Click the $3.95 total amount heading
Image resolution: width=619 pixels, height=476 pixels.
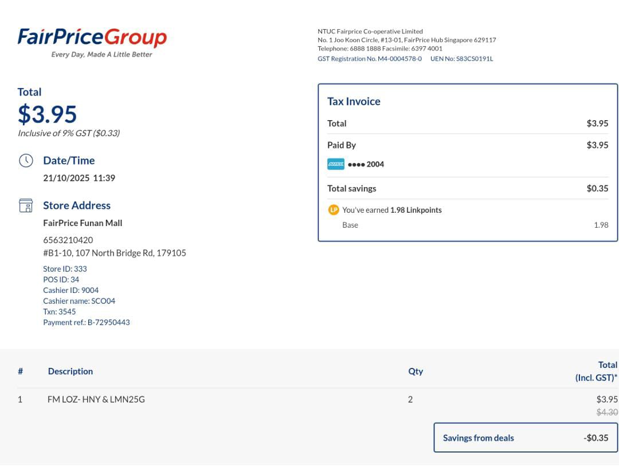click(47, 114)
